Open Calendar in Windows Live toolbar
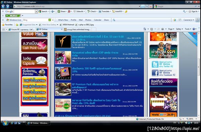Image resolution: width=201 pixels, height=132 pixels. pos(97,20)
